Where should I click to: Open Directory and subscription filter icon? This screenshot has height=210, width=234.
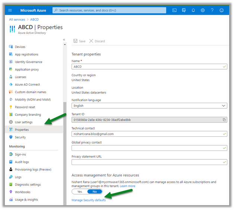click(x=184, y=10)
